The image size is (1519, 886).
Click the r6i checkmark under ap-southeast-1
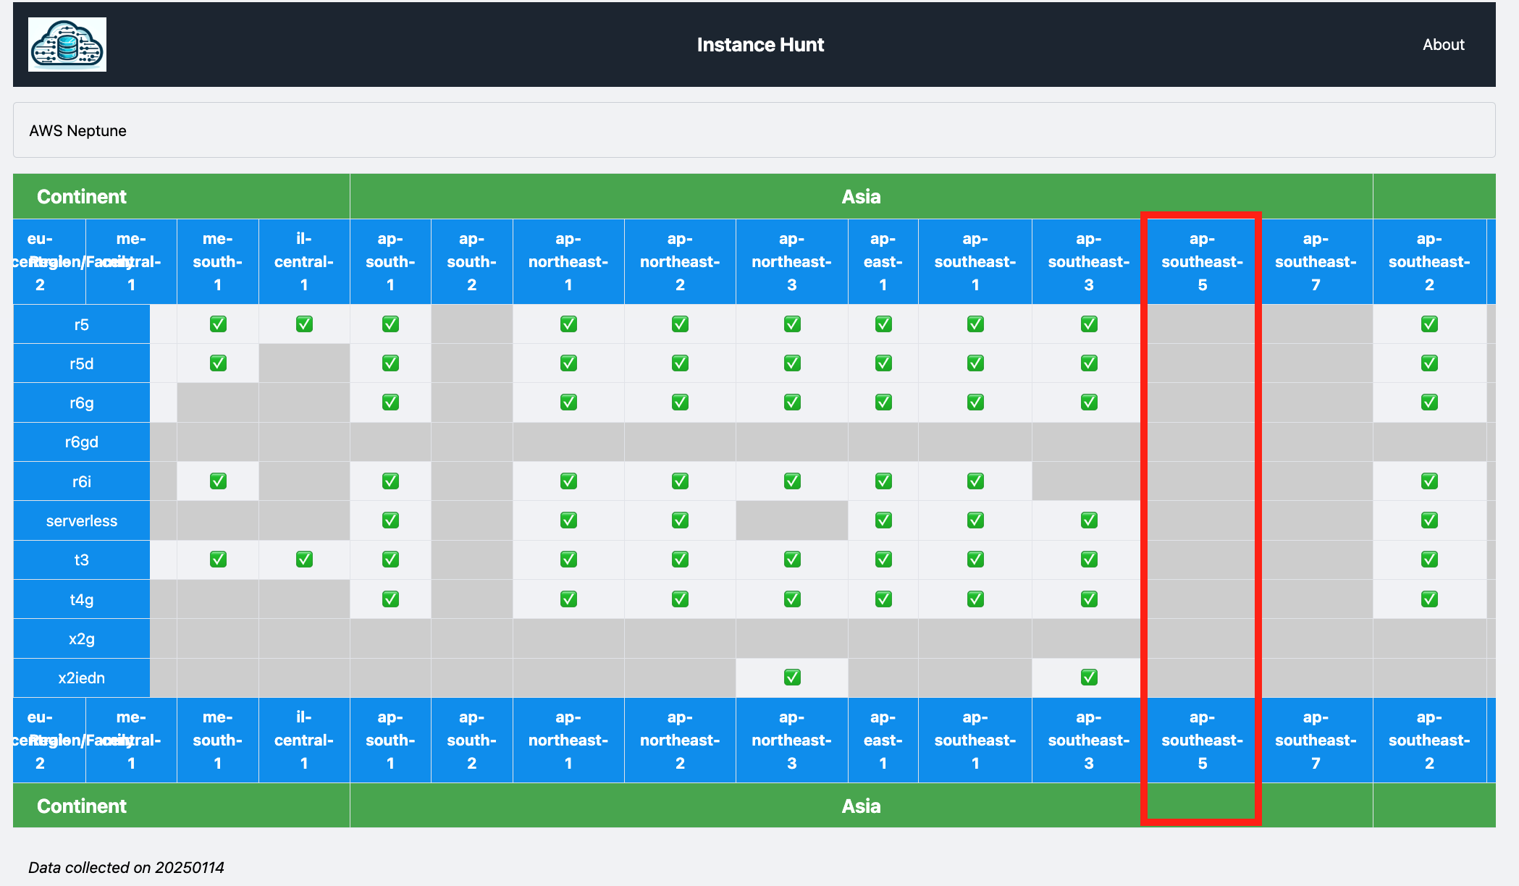pyautogui.click(x=975, y=481)
